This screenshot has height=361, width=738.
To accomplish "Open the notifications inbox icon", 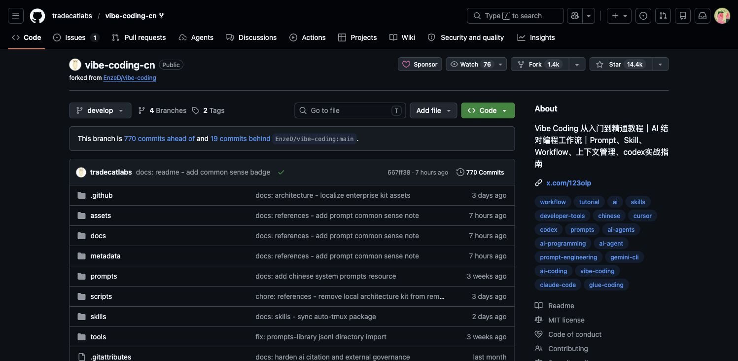I will [703, 16].
